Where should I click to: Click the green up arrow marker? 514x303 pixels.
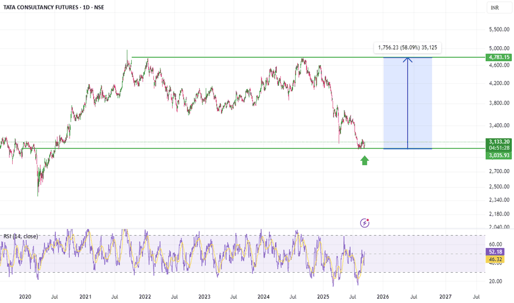click(x=365, y=160)
